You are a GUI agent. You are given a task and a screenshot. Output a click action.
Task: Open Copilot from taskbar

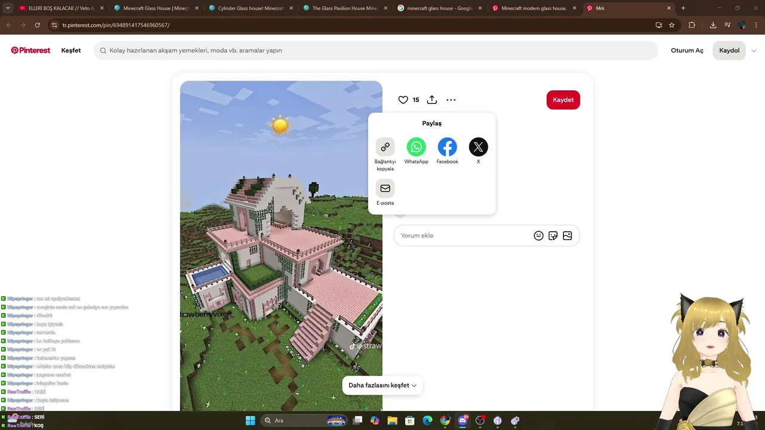[x=375, y=420]
